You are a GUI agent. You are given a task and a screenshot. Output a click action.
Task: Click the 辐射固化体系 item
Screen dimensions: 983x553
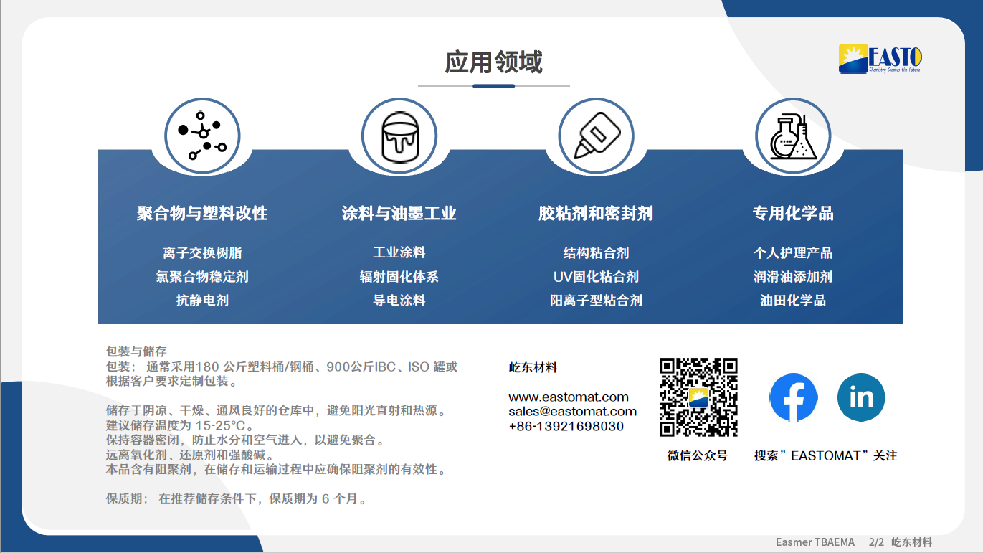point(399,277)
